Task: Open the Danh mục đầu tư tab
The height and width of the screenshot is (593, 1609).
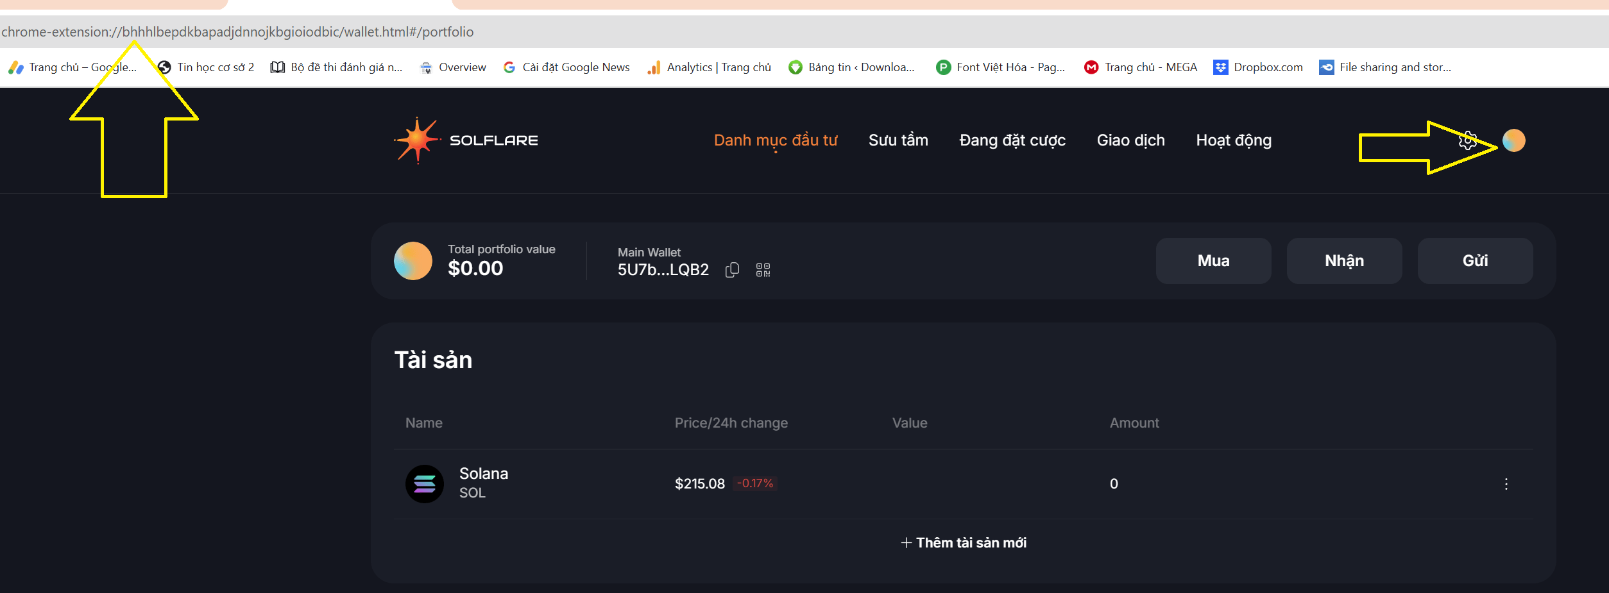Action: pyautogui.click(x=776, y=140)
